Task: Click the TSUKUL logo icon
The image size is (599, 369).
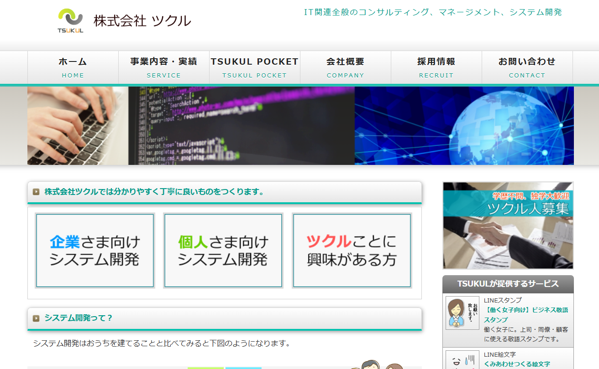Action: [70, 20]
